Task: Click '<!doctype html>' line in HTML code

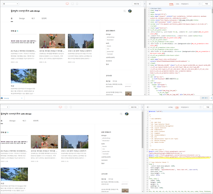Action: pyautogui.click(x=156, y=8)
